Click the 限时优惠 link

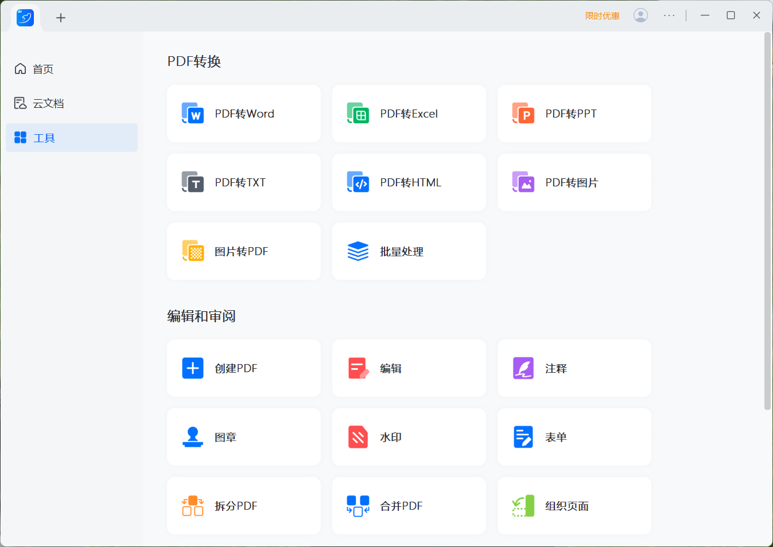click(x=603, y=16)
